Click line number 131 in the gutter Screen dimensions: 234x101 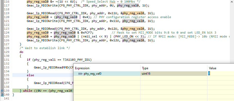point(7,60)
